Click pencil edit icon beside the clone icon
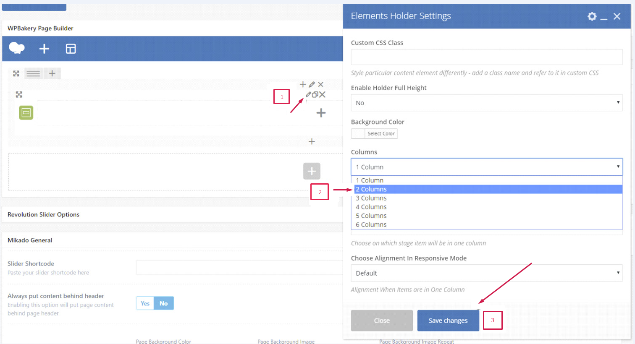Viewport: 635px width, 344px height. [308, 94]
